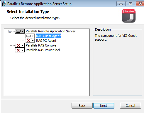Maximize the setup window

[131, 4]
